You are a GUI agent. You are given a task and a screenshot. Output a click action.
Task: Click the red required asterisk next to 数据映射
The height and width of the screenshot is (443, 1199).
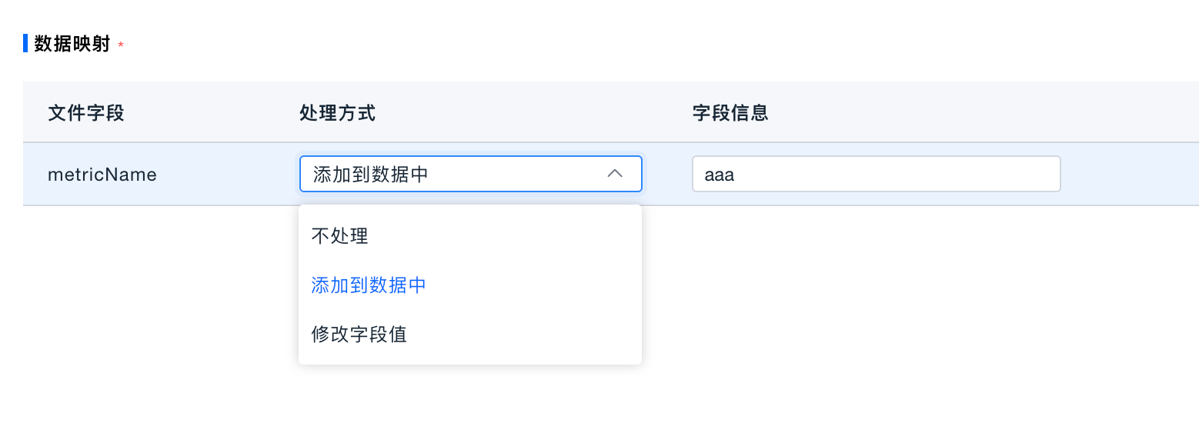pyautogui.click(x=121, y=43)
